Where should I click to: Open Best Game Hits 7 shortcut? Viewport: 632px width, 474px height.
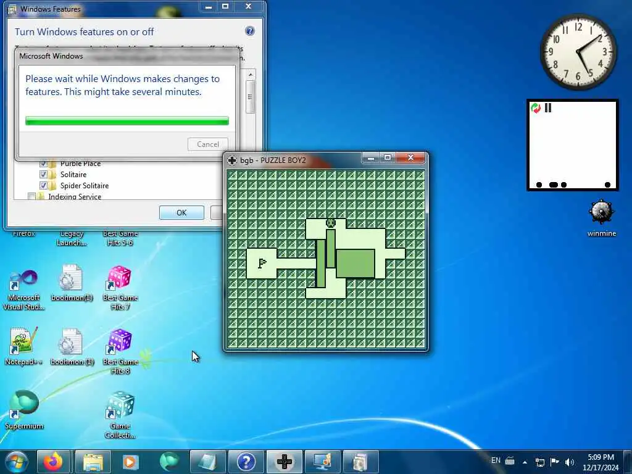(x=120, y=288)
